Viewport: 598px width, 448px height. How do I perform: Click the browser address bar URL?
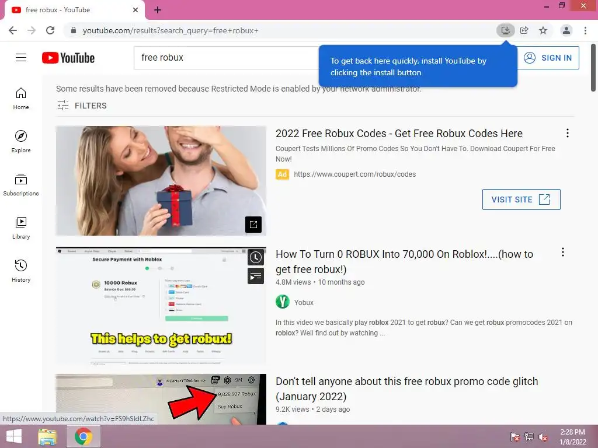(x=171, y=30)
